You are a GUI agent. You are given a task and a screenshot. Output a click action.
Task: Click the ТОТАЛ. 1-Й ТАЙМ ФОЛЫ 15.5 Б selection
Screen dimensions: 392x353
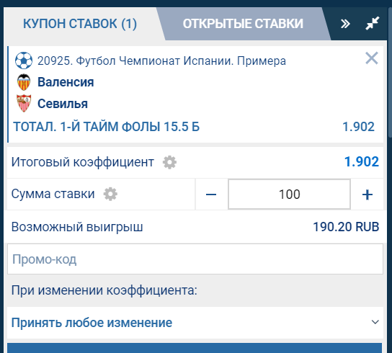106,127
